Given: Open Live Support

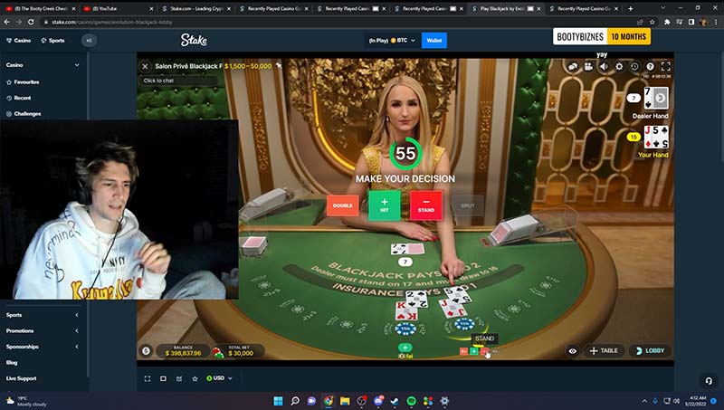Looking at the screenshot, I should [21, 378].
